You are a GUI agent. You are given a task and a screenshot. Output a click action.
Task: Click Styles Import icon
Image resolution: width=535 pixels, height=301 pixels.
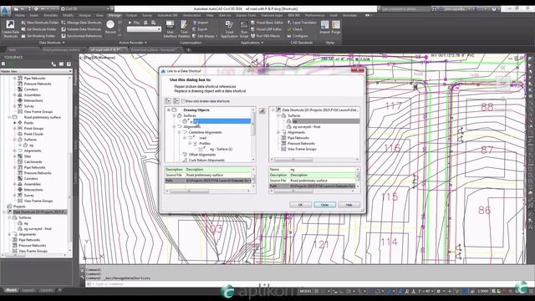(324, 27)
